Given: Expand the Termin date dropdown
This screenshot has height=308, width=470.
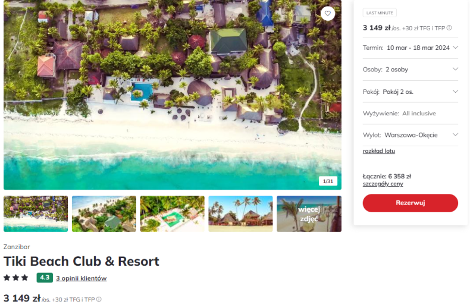Looking at the screenshot, I should 411,48.
